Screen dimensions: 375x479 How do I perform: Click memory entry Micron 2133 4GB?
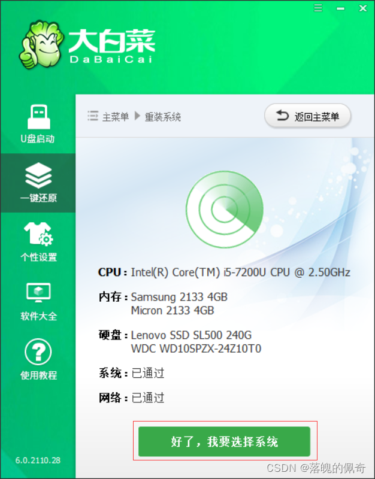click(x=173, y=310)
